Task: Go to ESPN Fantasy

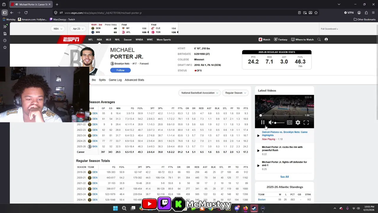Action: tap(281, 39)
